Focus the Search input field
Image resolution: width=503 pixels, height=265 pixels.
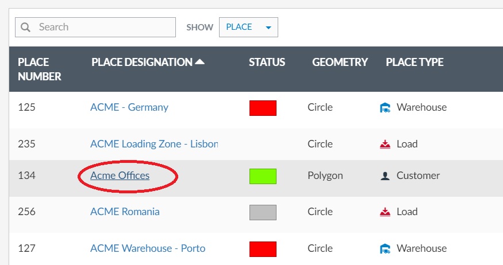103,27
